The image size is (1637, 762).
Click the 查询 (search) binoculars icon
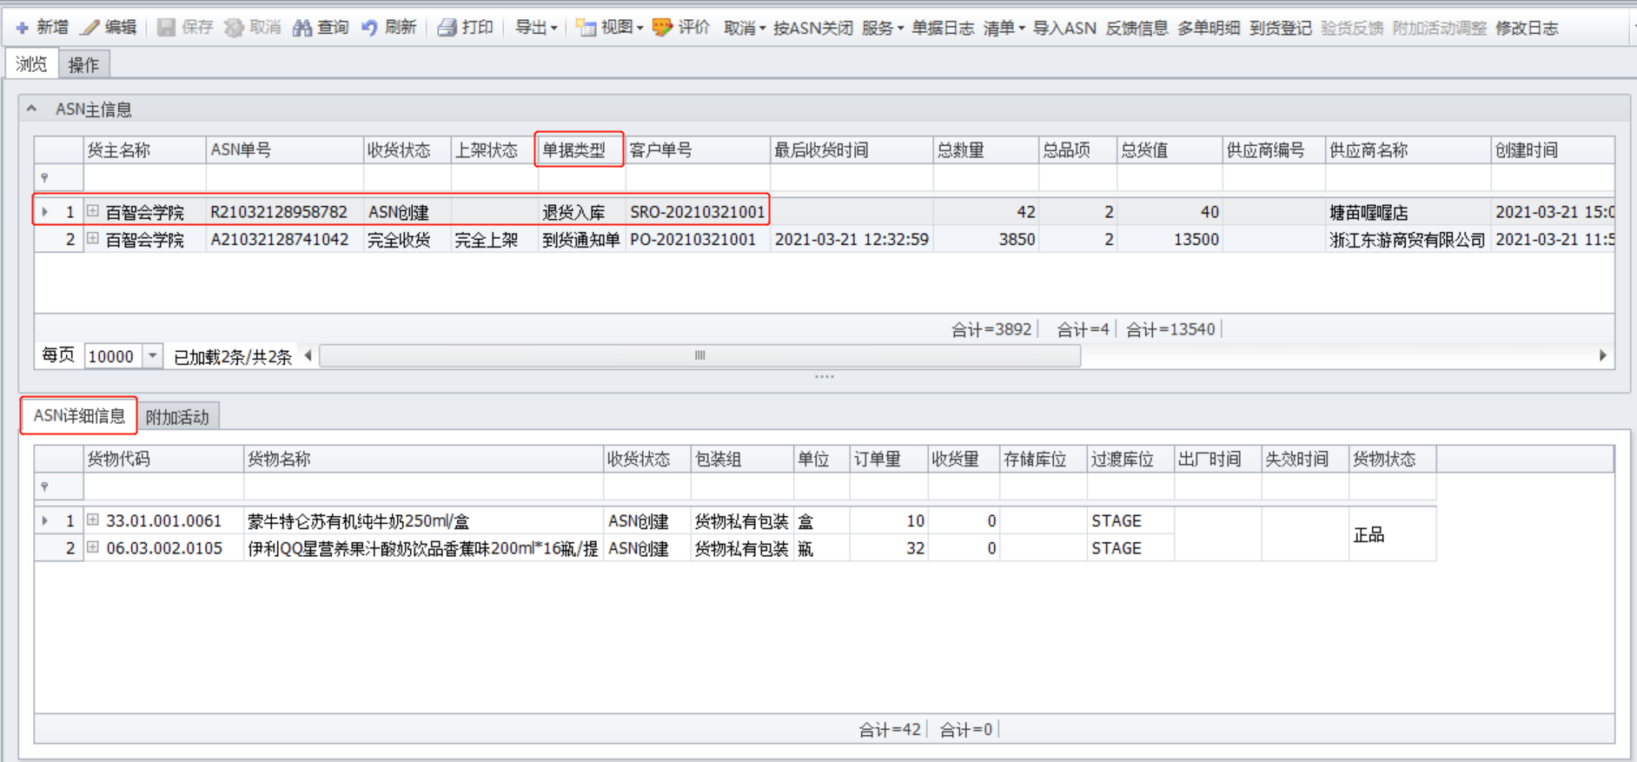tap(302, 28)
